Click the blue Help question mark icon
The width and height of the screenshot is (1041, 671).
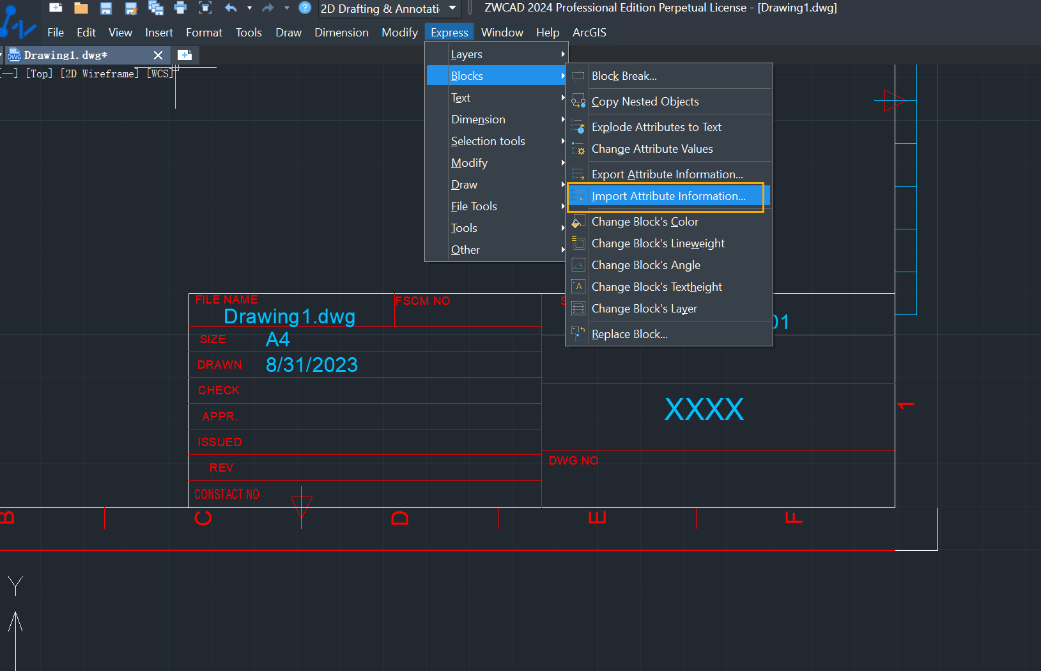(305, 8)
